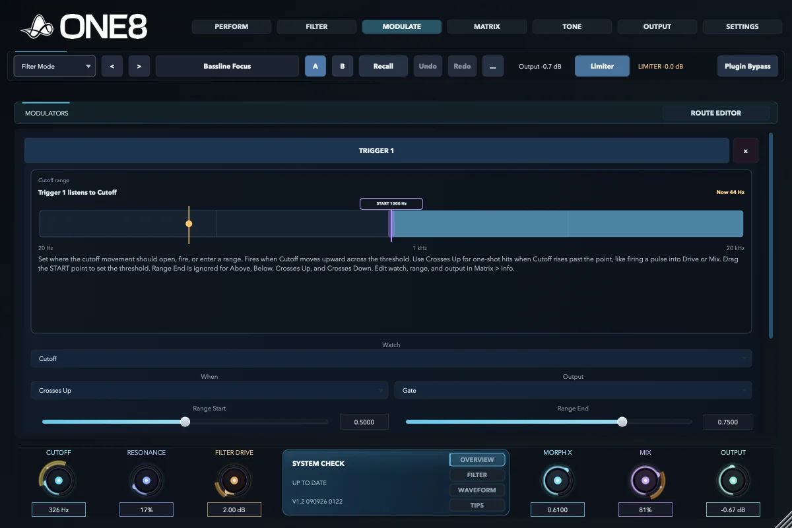The image size is (792, 528).
Task: Switch to the Perform tab
Action: [232, 26]
